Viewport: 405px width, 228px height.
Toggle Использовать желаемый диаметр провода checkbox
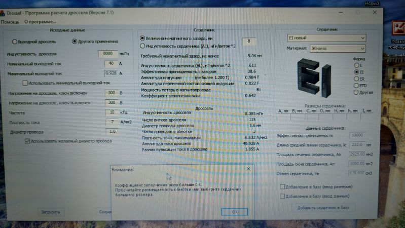(27, 141)
